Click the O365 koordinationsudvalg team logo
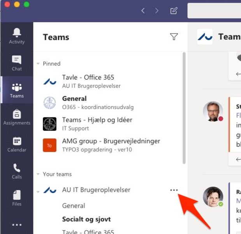Viewport: 241px width, 234px height. coord(50,103)
